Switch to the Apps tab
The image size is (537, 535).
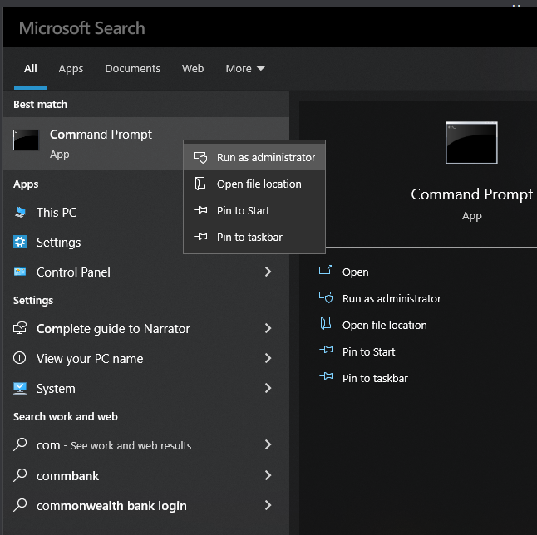(71, 69)
